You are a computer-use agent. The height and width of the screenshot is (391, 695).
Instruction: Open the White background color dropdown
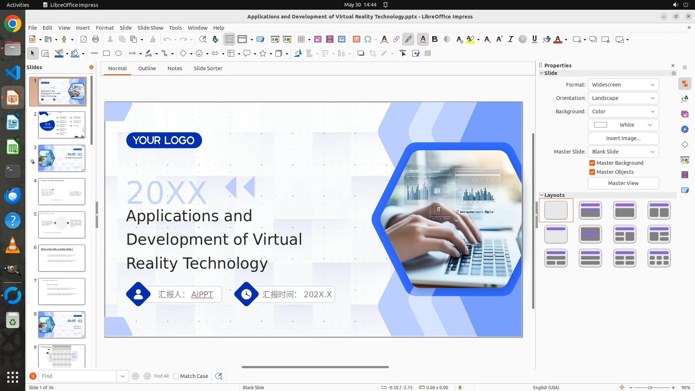click(x=623, y=125)
